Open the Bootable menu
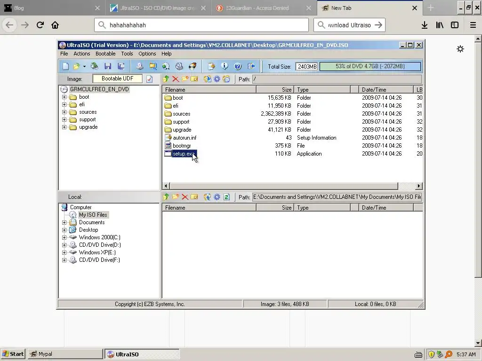 pyautogui.click(x=105, y=54)
